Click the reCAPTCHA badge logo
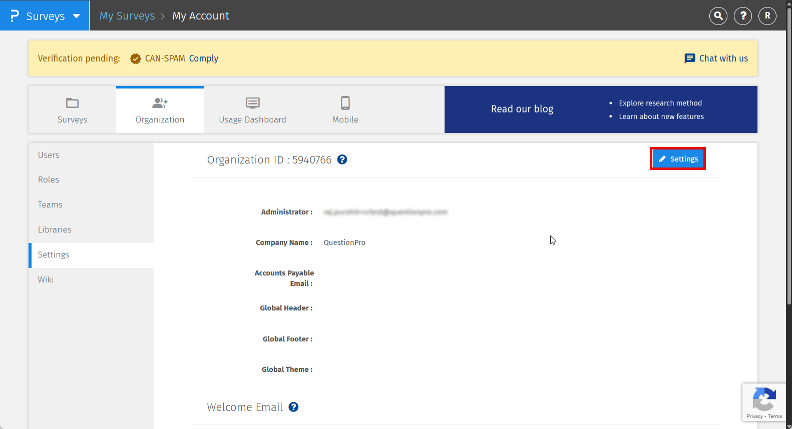Image resolution: width=792 pixels, height=429 pixels. [763, 399]
